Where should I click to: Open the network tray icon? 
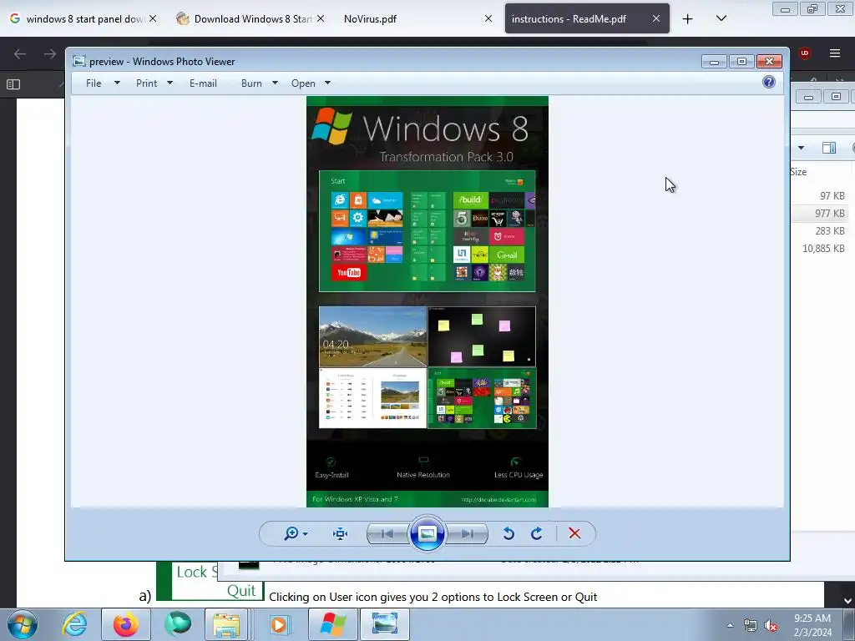751,626
